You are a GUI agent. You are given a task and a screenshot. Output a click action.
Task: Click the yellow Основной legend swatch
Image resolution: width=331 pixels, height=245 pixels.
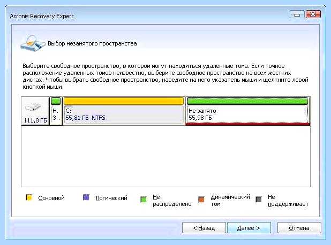click(x=29, y=197)
